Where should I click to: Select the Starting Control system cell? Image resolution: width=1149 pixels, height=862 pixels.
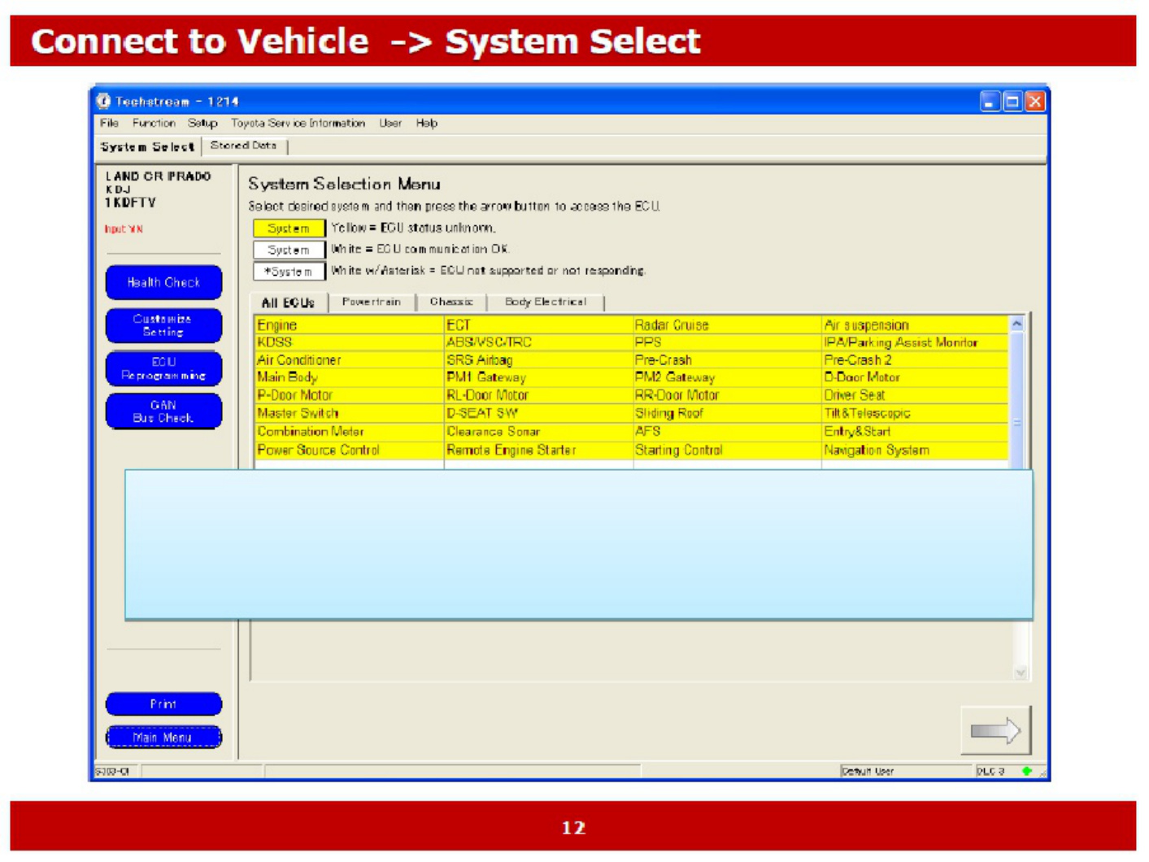click(727, 451)
